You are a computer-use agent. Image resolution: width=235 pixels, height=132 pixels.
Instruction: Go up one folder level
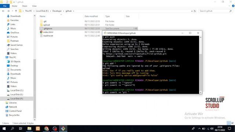pos(16,11)
